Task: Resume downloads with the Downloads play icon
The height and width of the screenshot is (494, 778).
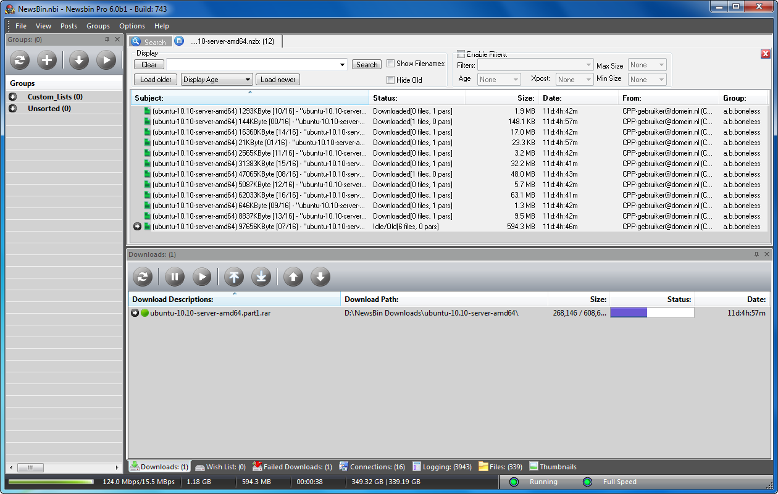Action: pos(202,277)
